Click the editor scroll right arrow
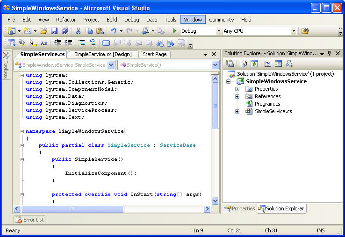Image resolution: width=345 pixels, height=237 pixels. (207, 208)
